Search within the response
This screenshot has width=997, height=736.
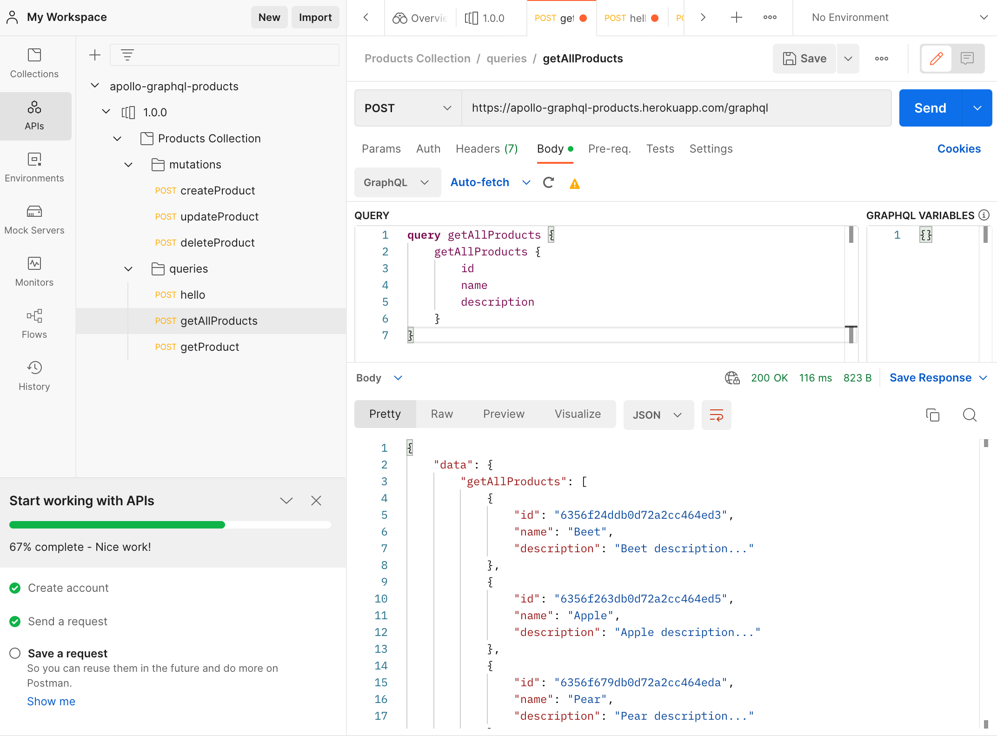click(x=970, y=415)
